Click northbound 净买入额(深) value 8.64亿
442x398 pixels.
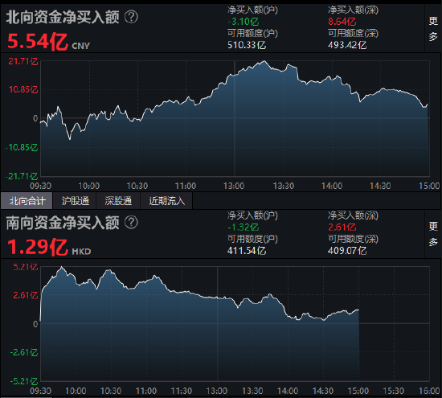pos(342,22)
